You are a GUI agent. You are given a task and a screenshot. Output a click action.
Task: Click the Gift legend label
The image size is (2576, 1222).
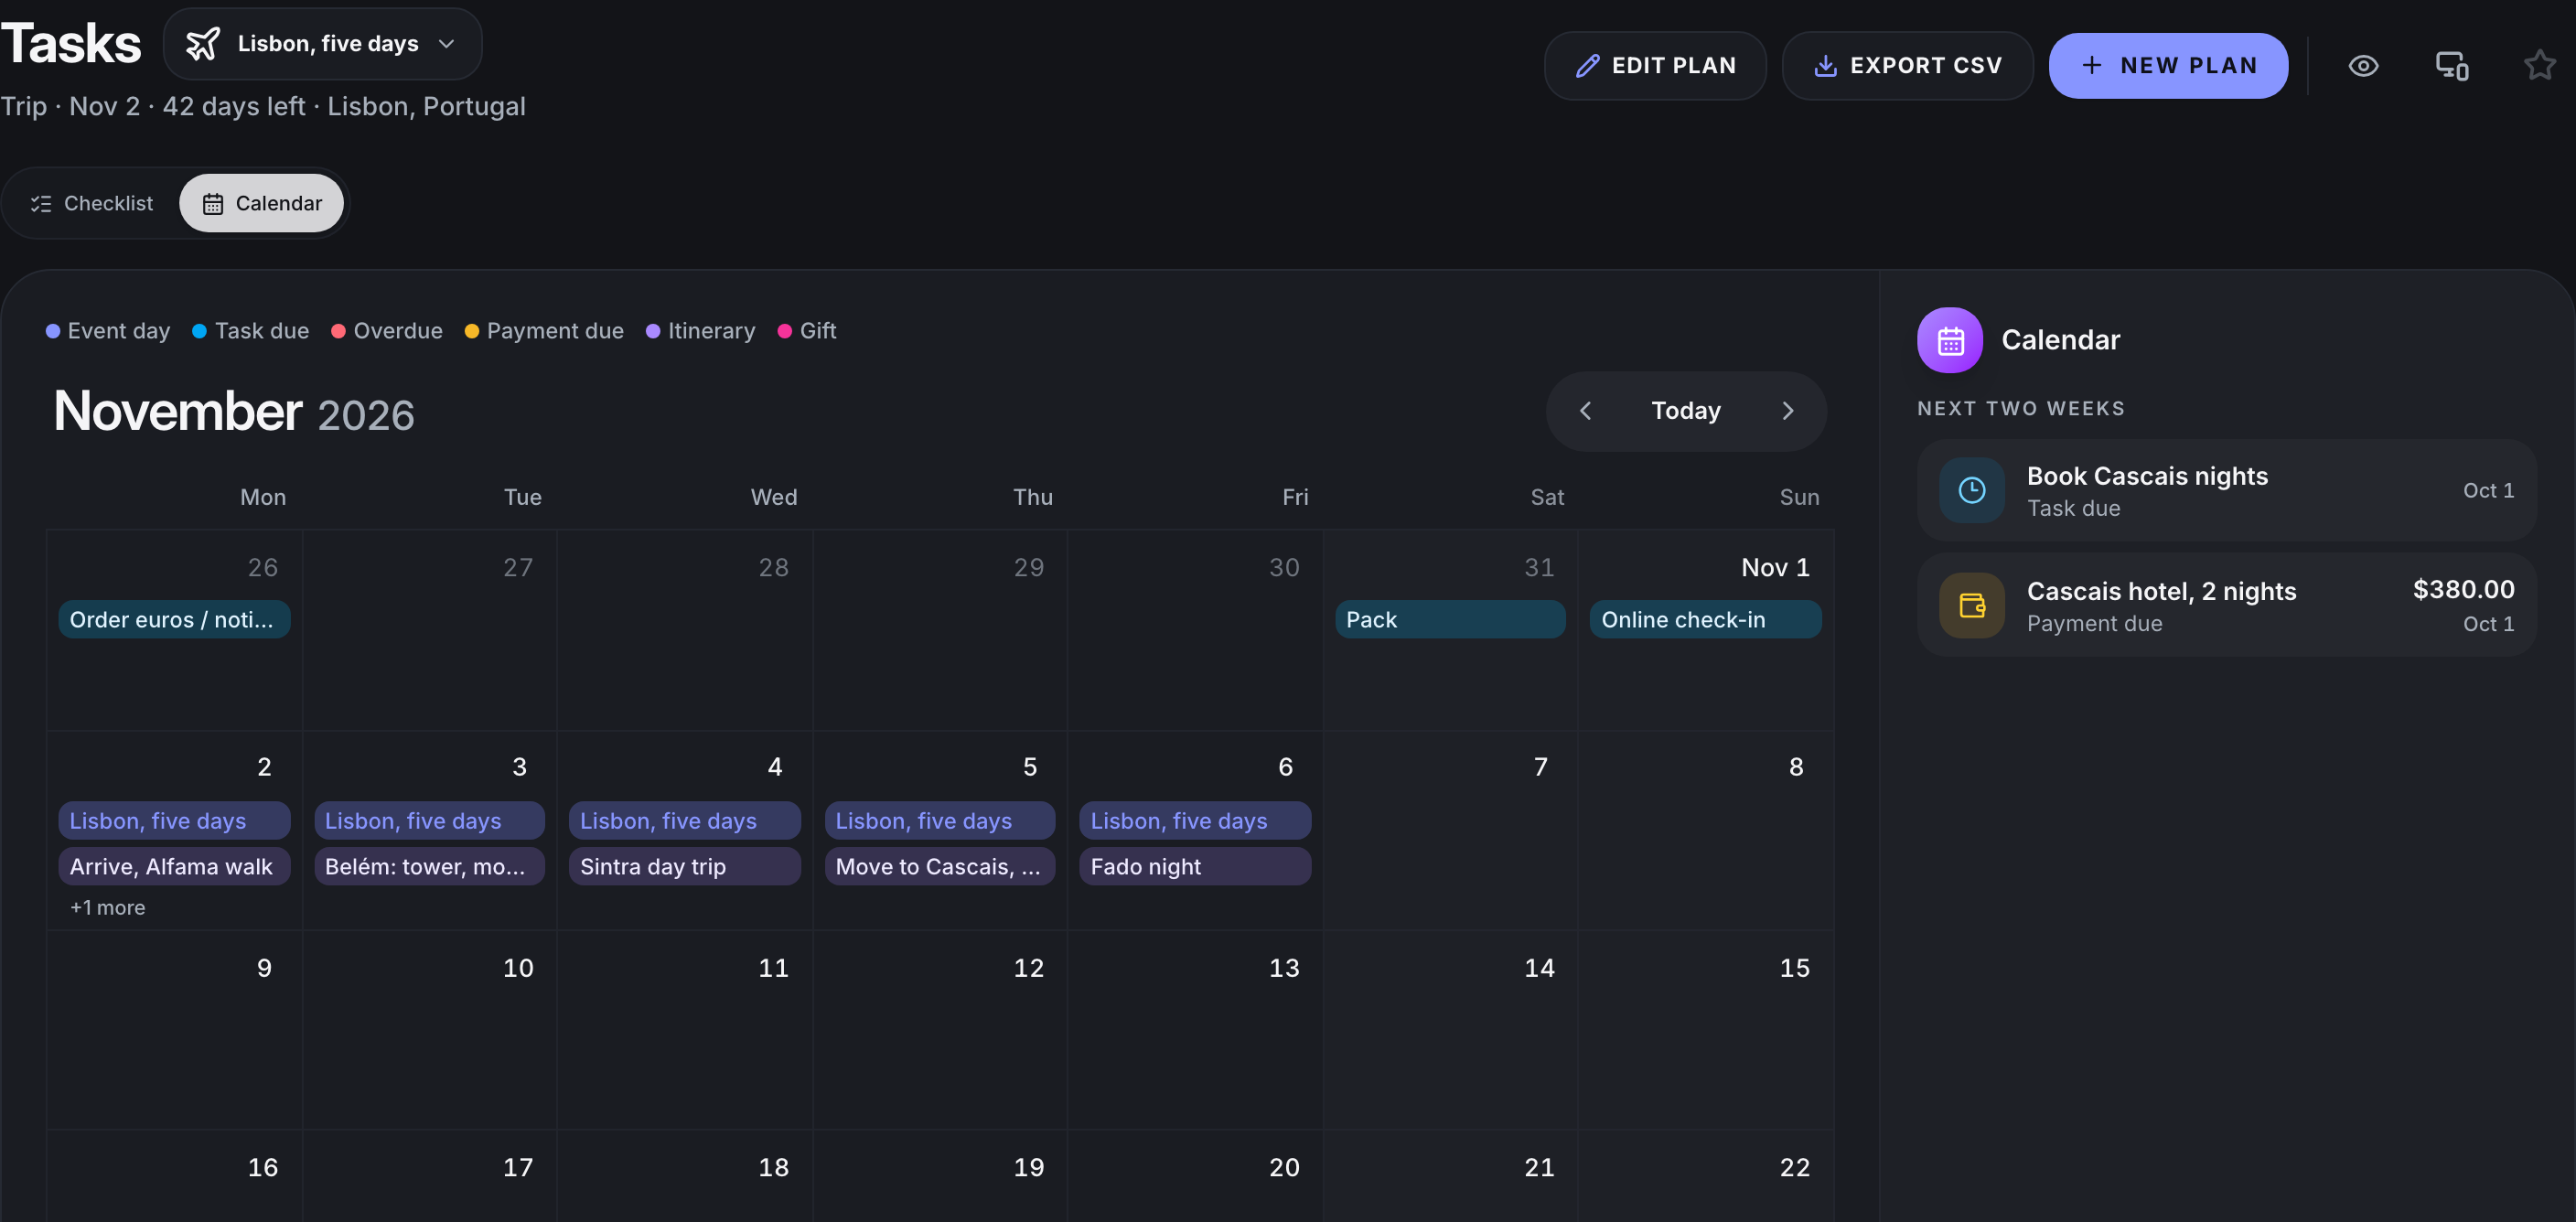coord(818,331)
